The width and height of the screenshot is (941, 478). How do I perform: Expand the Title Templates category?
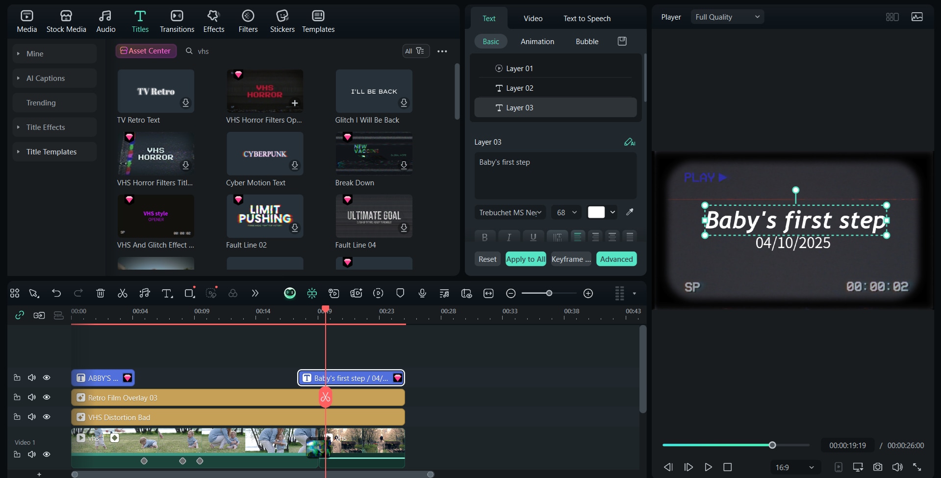54,151
